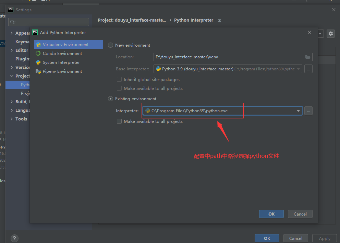Viewport: 340px width, 243px height.
Task: Expand the Build settings section
Action: 12,102
